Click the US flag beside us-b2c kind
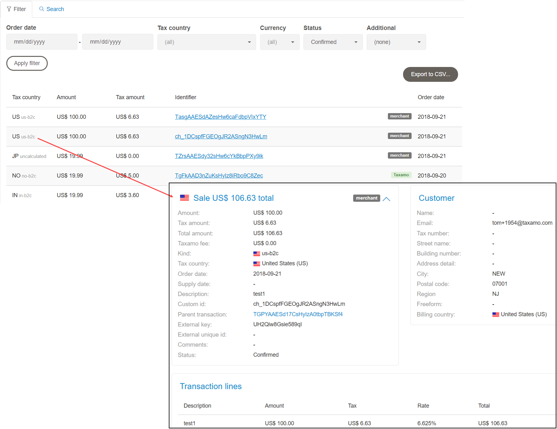557x429 pixels. click(257, 254)
